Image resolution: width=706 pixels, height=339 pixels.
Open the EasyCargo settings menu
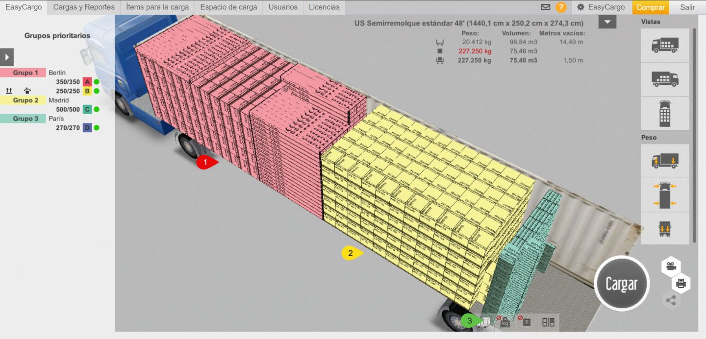[x=601, y=7]
